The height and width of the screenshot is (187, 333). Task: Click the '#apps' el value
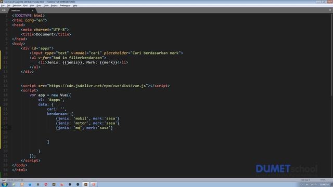54,100
